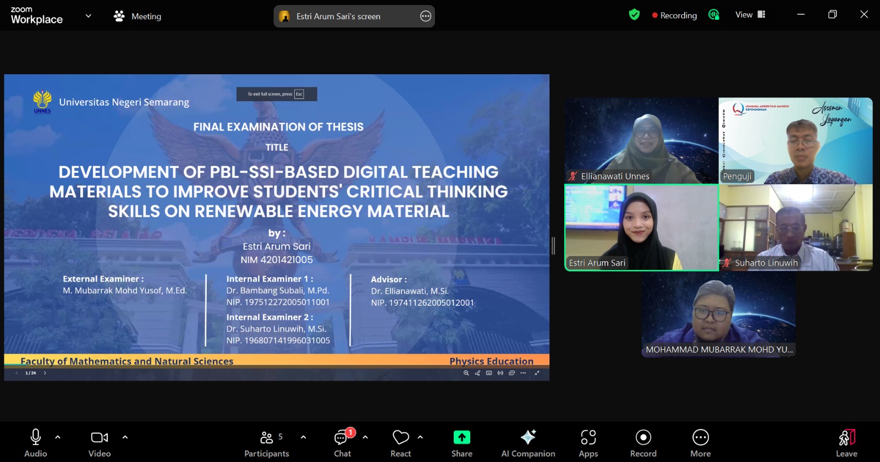Open the Participants panel

tap(267, 443)
